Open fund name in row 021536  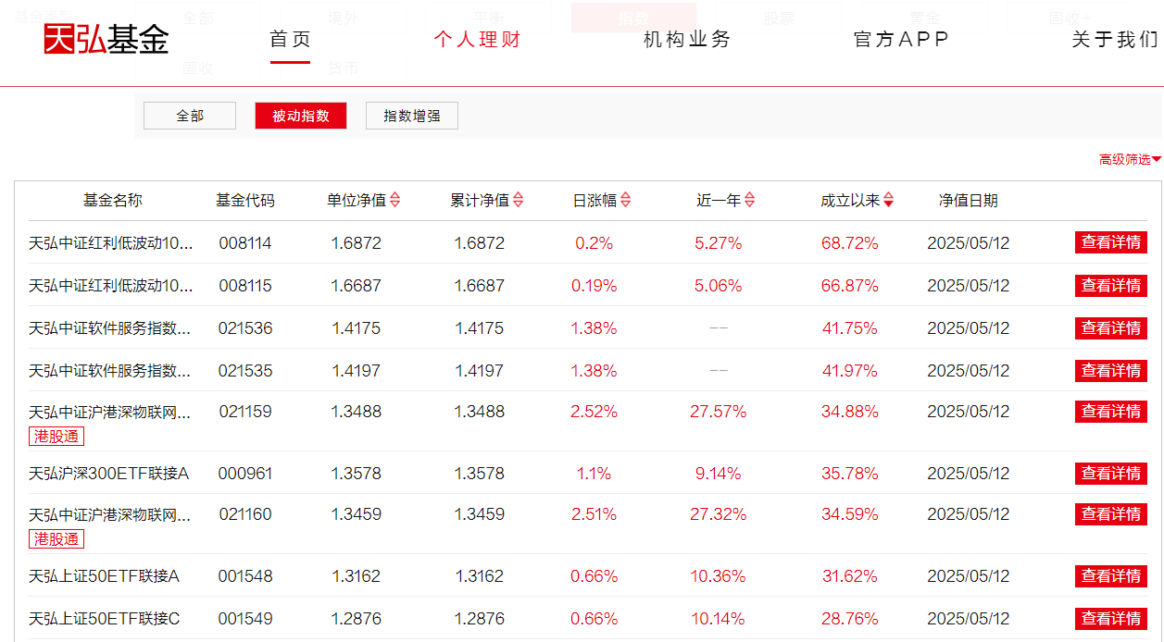(x=111, y=328)
